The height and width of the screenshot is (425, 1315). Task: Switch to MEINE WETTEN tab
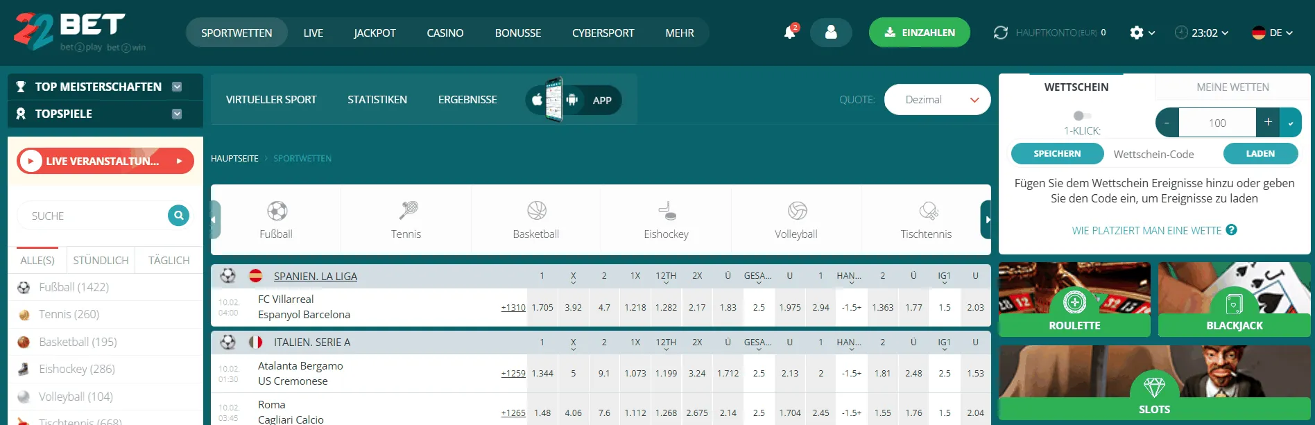click(1232, 87)
